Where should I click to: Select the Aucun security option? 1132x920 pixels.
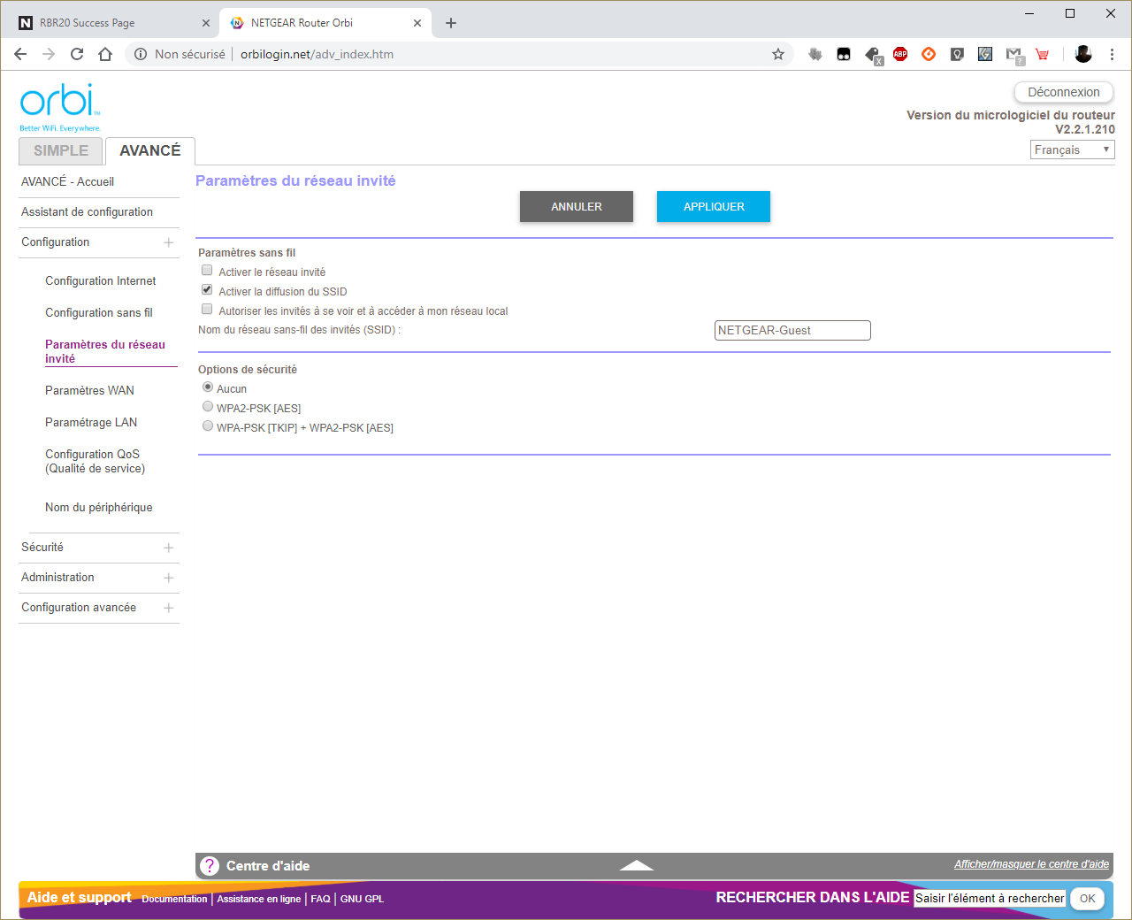click(x=208, y=387)
